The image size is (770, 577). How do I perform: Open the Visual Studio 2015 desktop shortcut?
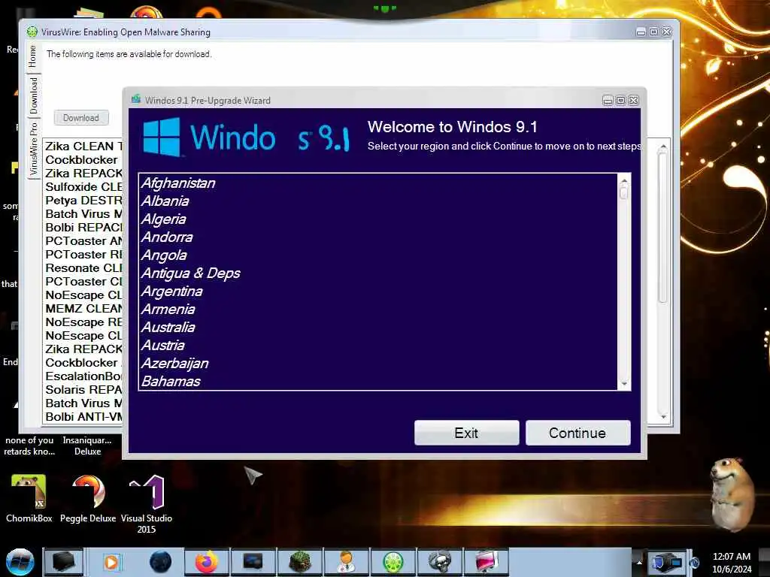(x=147, y=504)
